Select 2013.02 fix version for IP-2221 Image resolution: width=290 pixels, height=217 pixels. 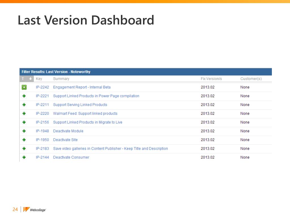(x=208, y=96)
